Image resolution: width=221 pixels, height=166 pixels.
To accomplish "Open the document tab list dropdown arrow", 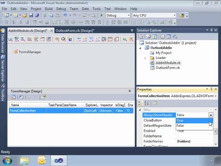I will pyautogui.click(x=132, y=30).
